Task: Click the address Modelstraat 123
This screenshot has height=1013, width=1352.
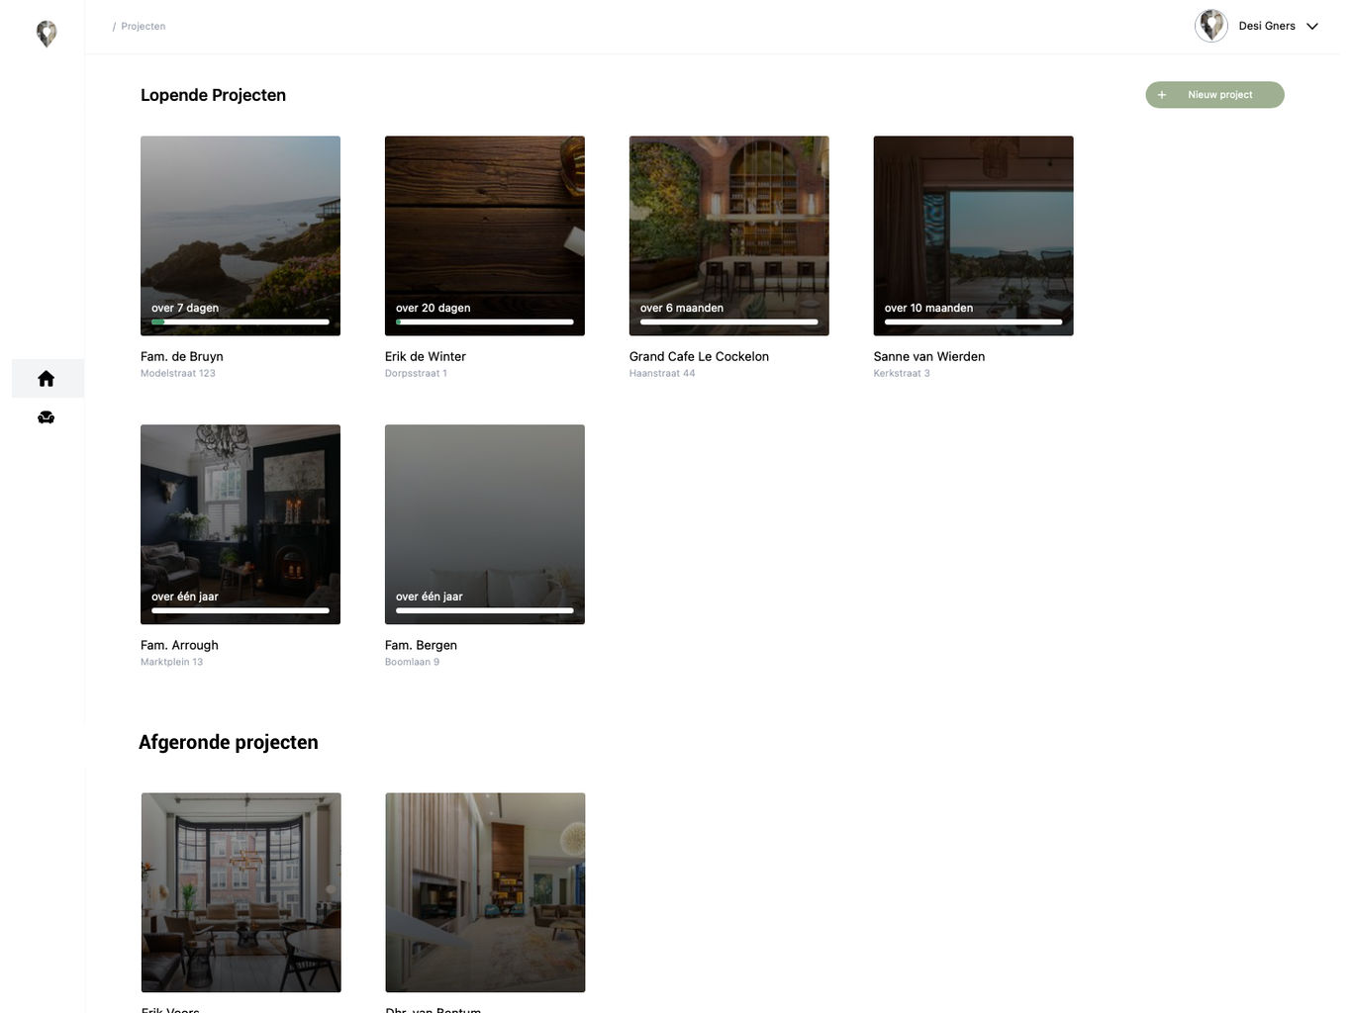Action: point(178,374)
